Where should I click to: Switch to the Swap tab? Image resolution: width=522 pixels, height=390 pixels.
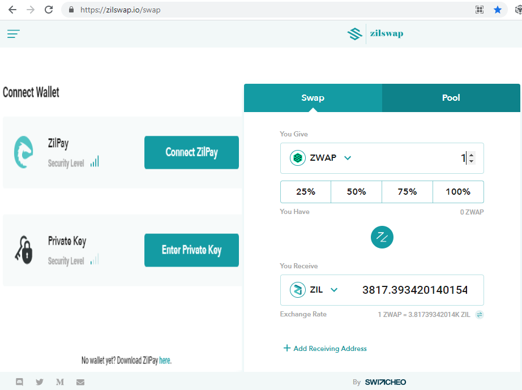(x=313, y=98)
